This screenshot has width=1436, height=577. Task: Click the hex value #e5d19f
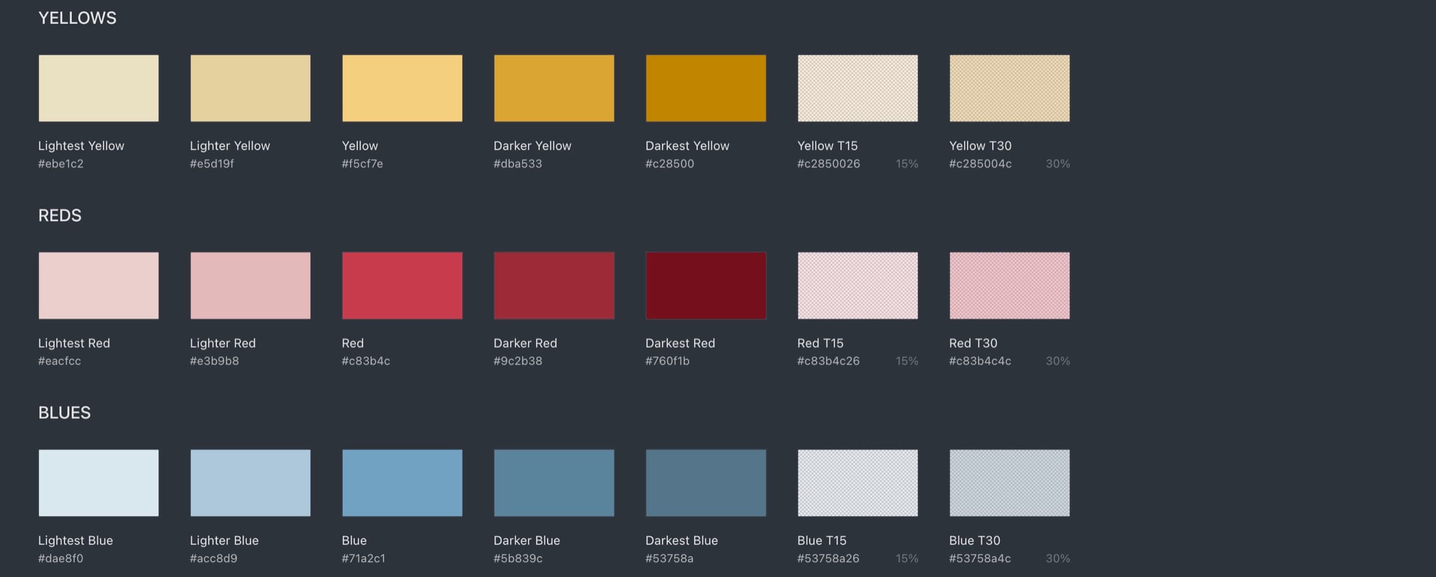tap(212, 163)
